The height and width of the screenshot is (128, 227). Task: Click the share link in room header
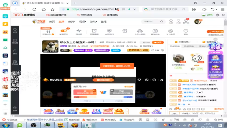pyautogui.click(x=155, y=50)
